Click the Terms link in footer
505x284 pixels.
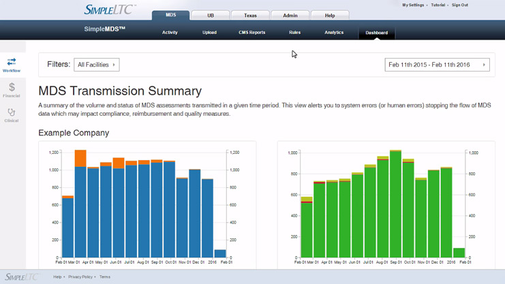click(105, 277)
